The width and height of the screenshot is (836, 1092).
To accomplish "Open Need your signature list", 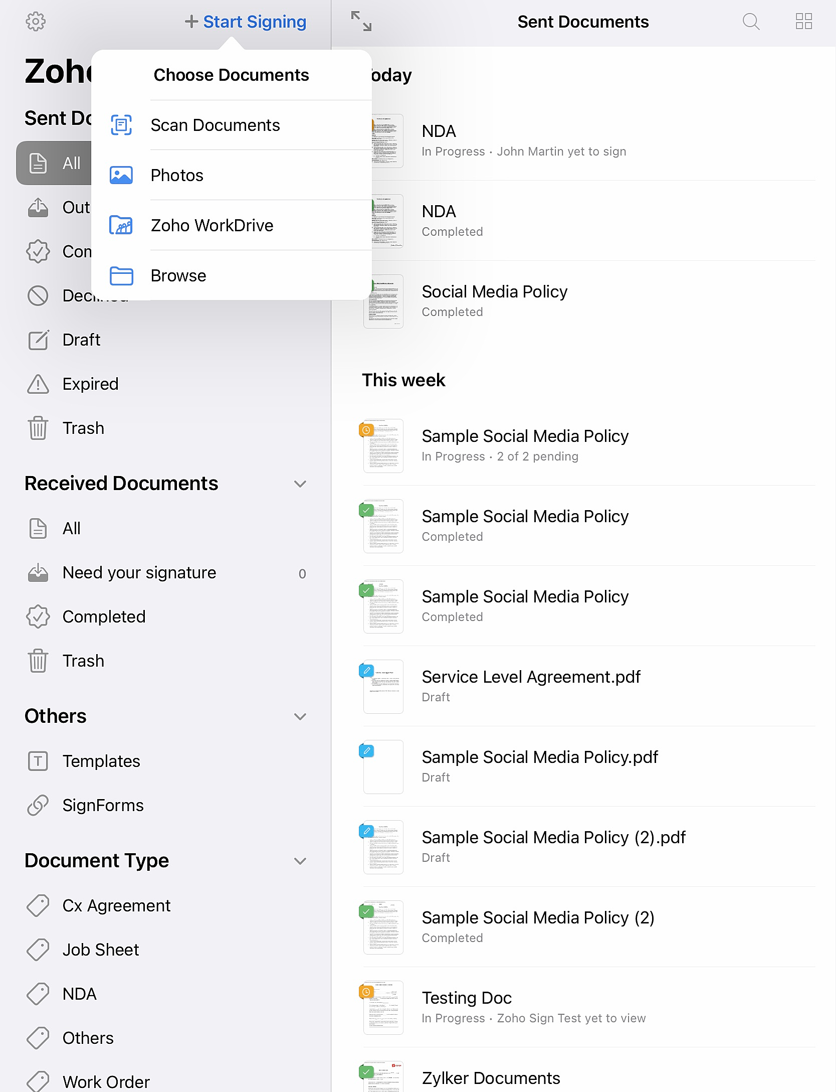I will point(165,572).
